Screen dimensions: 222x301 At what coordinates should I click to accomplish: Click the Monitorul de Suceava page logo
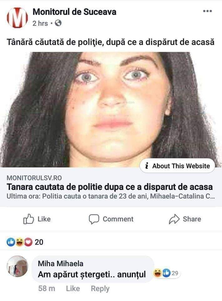coord(18,18)
